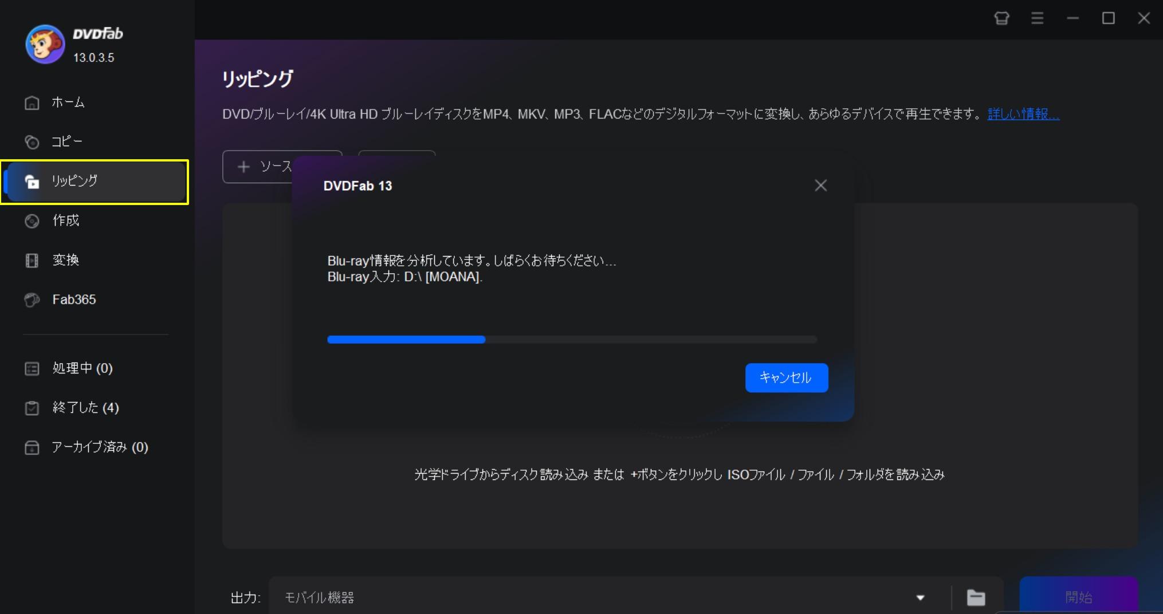Open the hamburger menu in title bar
The width and height of the screenshot is (1163, 614).
1037,18
